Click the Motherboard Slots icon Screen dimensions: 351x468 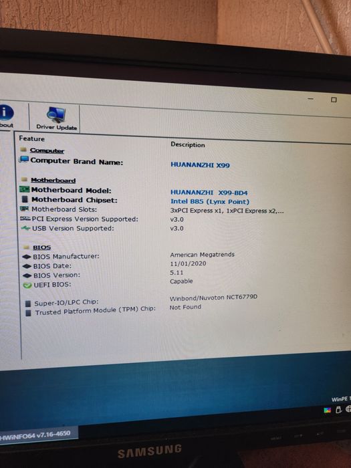click(x=25, y=209)
